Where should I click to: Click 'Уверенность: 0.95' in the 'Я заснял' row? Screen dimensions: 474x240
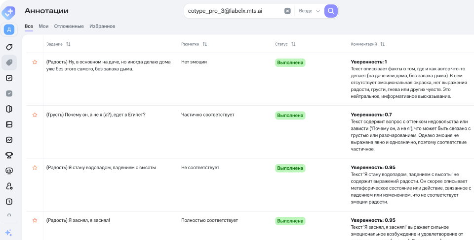coord(373,220)
